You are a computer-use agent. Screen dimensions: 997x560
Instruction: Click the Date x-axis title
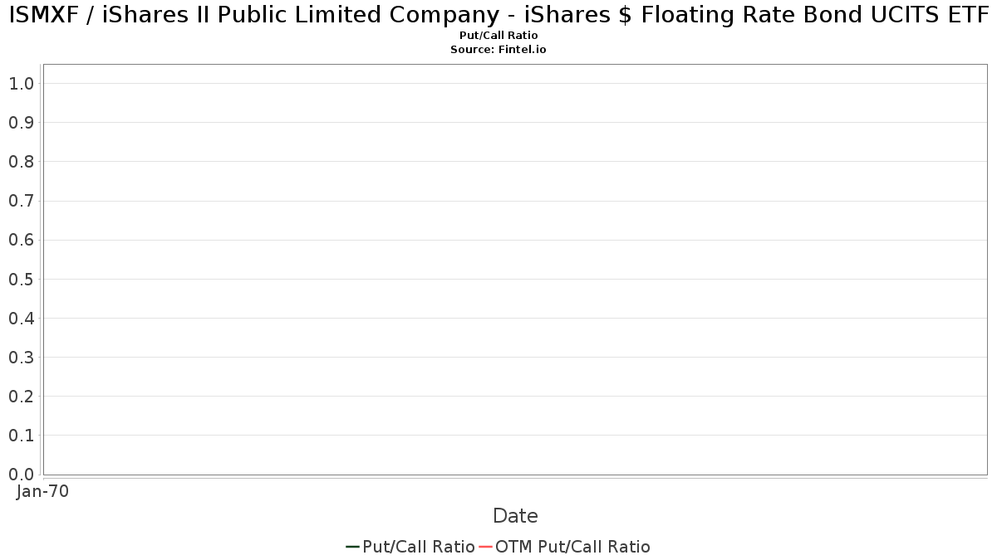tap(515, 516)
